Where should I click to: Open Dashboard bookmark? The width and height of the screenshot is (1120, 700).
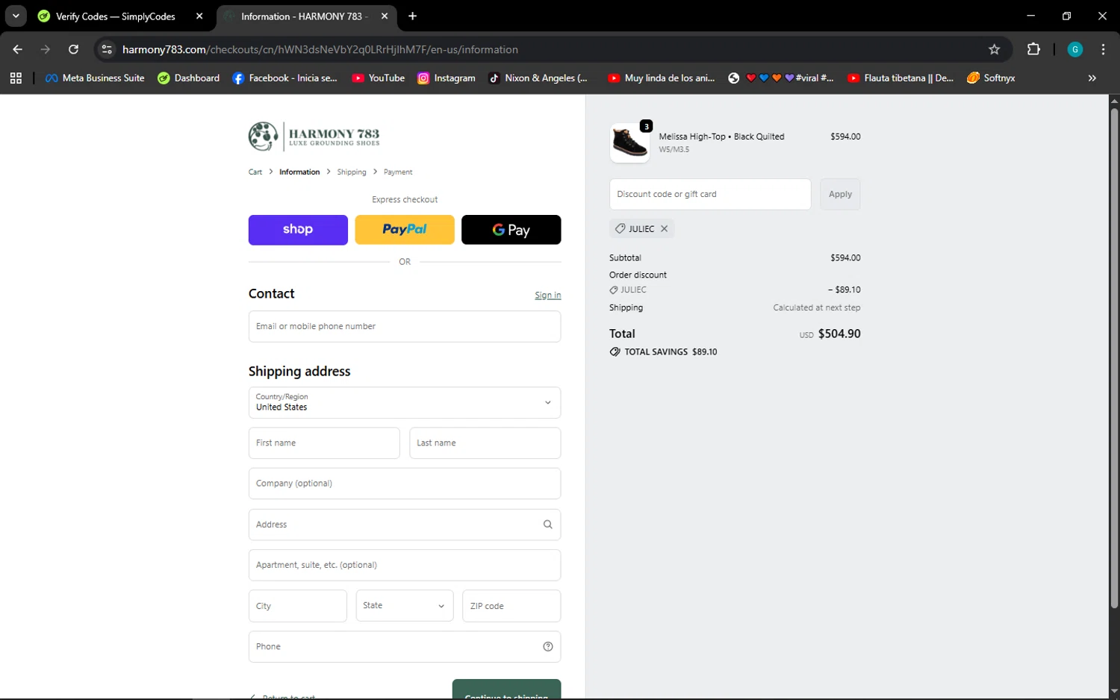[189, 78]
